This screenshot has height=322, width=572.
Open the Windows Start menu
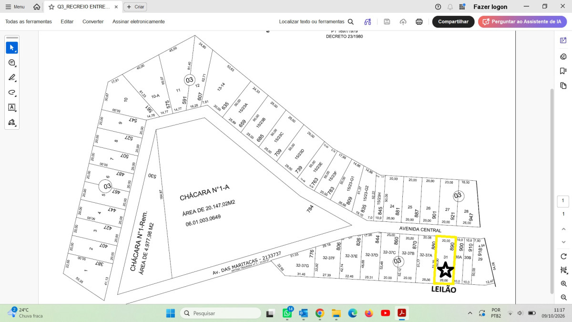(x=170, y=313)
